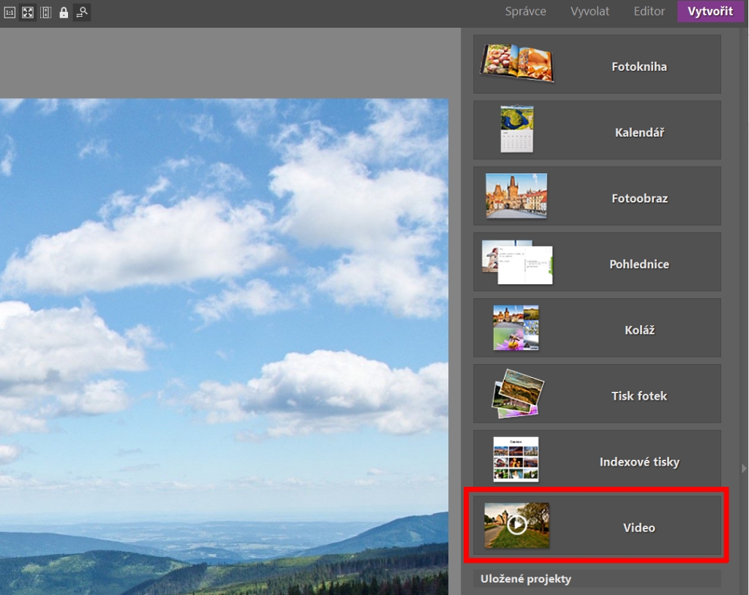This screenshot has width=749, height=595.
Task: Toggle the zoom lock padlock icon
Action: 64,12
